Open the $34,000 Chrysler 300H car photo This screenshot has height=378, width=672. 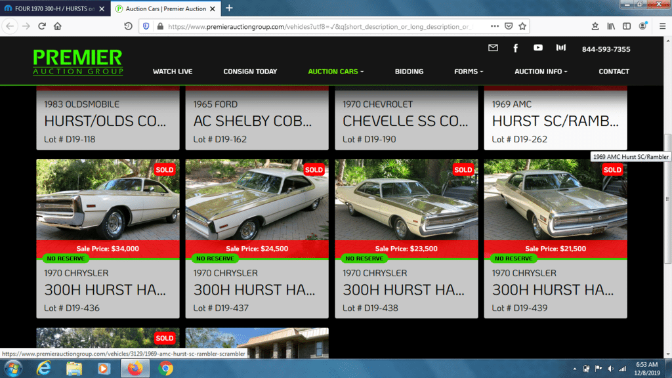coord(108,199)
